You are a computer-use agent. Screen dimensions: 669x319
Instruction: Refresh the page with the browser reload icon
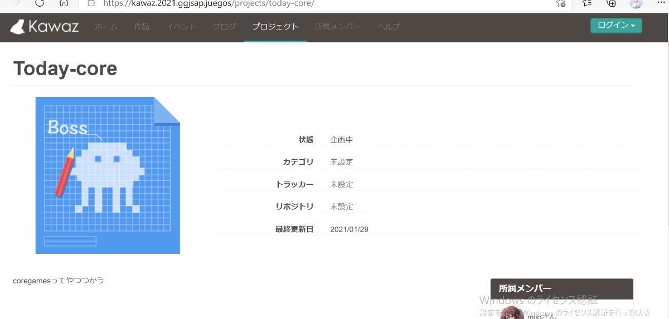pyautogui.click(x=40, y=3)
